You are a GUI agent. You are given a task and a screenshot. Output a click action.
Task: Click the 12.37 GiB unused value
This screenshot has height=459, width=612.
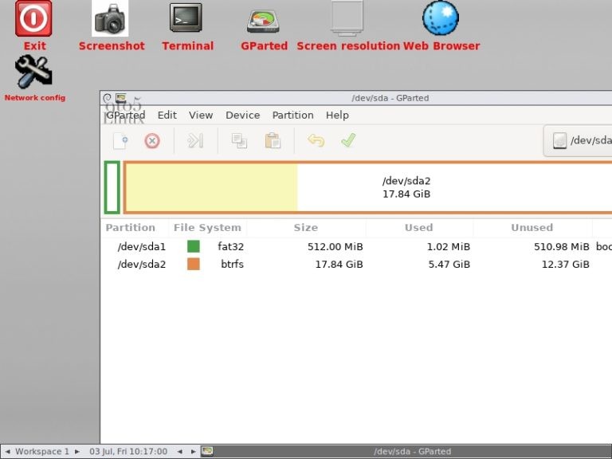tap(566, 265)
